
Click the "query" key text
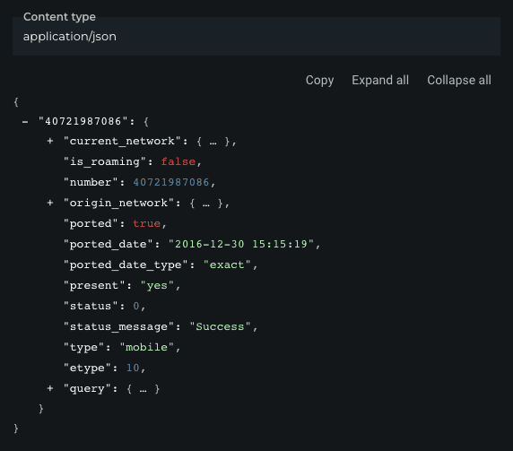coord(87,388)
